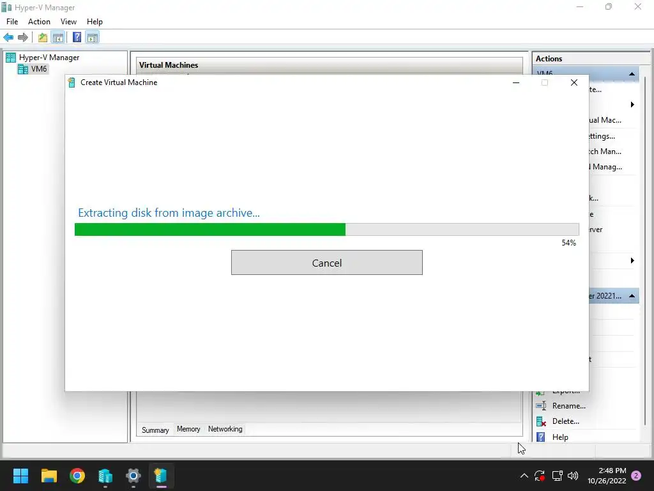654x491 pixels.
Task: Click the sync update tray icon
Action: pyautogui.click(x=540, y=476)
